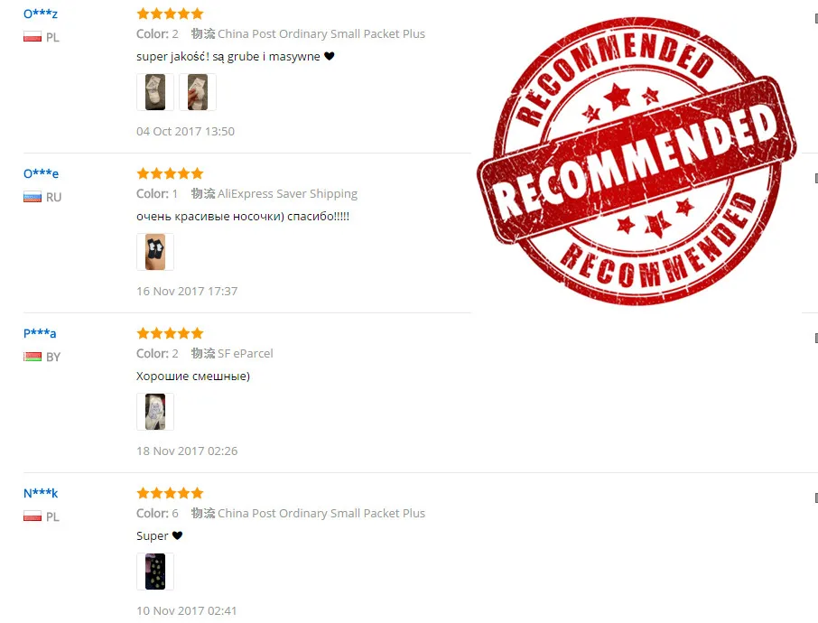The width and height of the screenshot is (818, 623).
Task: Open first photo thumbnail in O***z review
Action: tap(155, 92)
